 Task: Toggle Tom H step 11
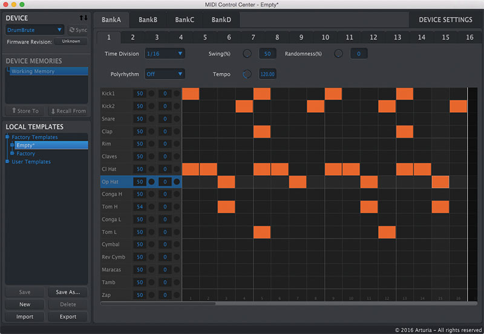pyautogui.click(x=369, y=207)
